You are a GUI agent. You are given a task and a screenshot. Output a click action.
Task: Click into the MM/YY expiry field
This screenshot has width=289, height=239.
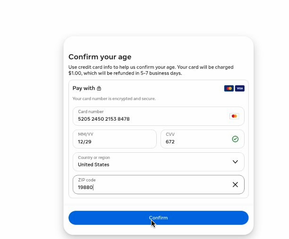(115, 139)
